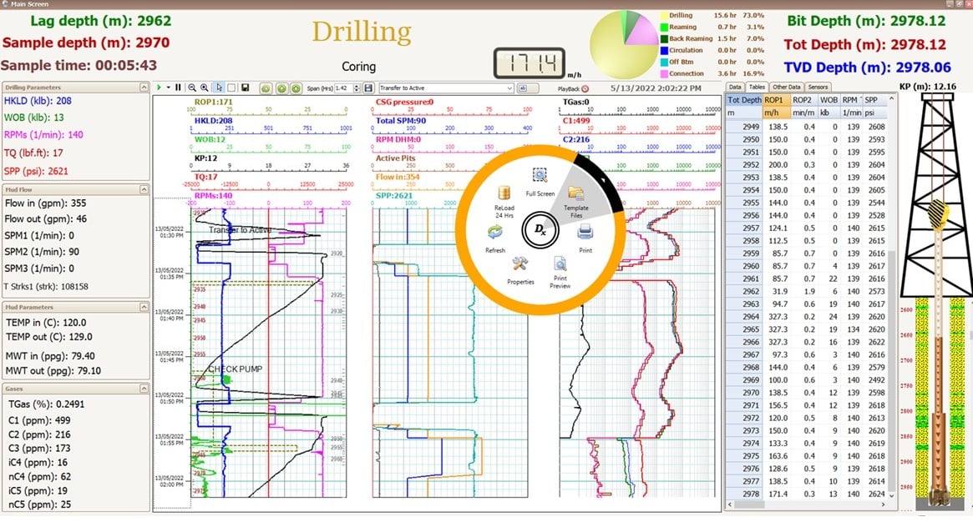Image resolution: width=973 pixels, height=527 pixels.
Task: Adjust the Span (Hrs) spinner arrows
Action: click(x=357, y=88)
